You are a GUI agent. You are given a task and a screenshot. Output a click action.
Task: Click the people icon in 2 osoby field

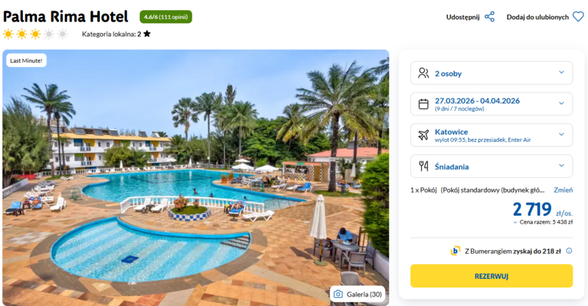(x=423, y=73)
